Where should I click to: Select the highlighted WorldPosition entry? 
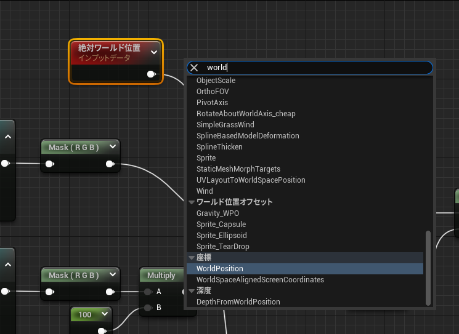305,269
